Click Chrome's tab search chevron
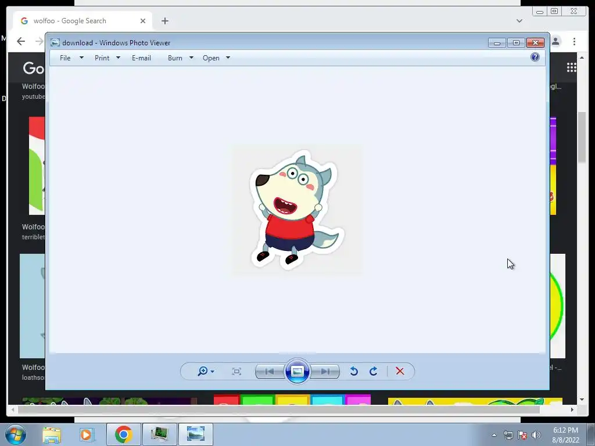Image resolution: width=595 pixels, height=446 pixels. pyautogui.click(x=519, y=21)
